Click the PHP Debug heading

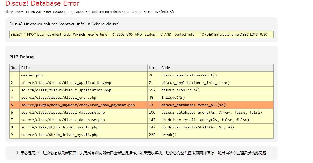pos(21,57)
